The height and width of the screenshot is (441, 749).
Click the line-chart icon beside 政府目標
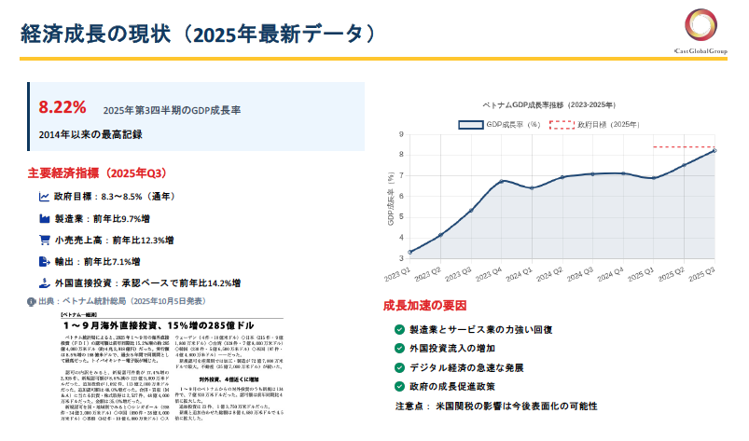pos(44,197)
